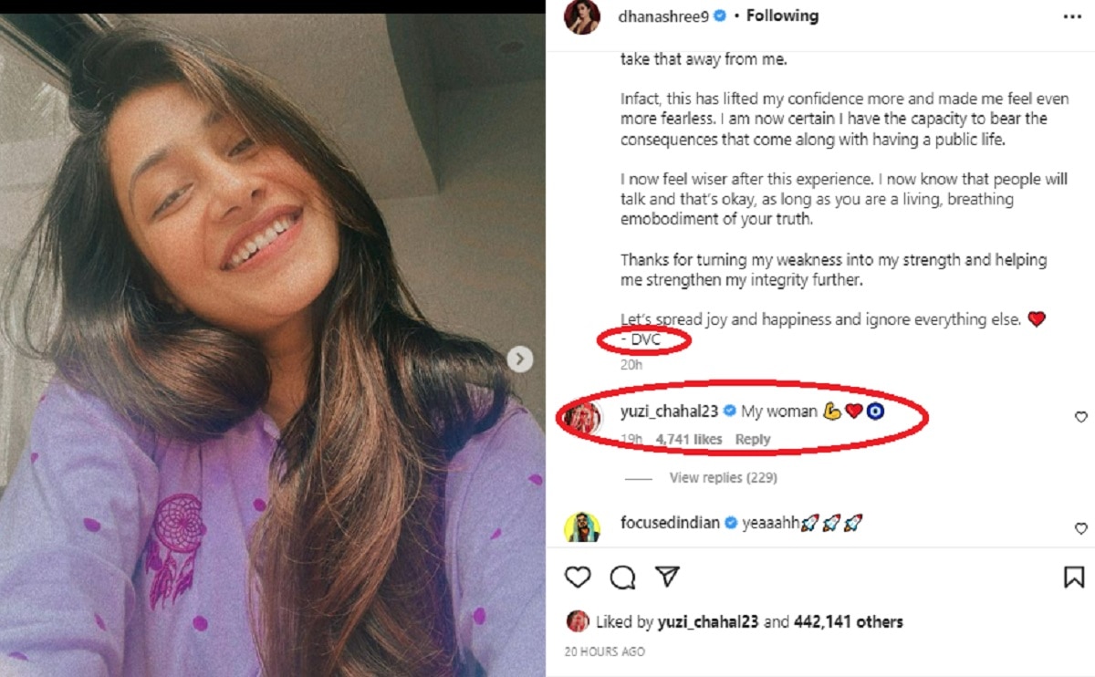
Task: Reply to the yuzi_chahal23 comment
Action: coord(753,439)
